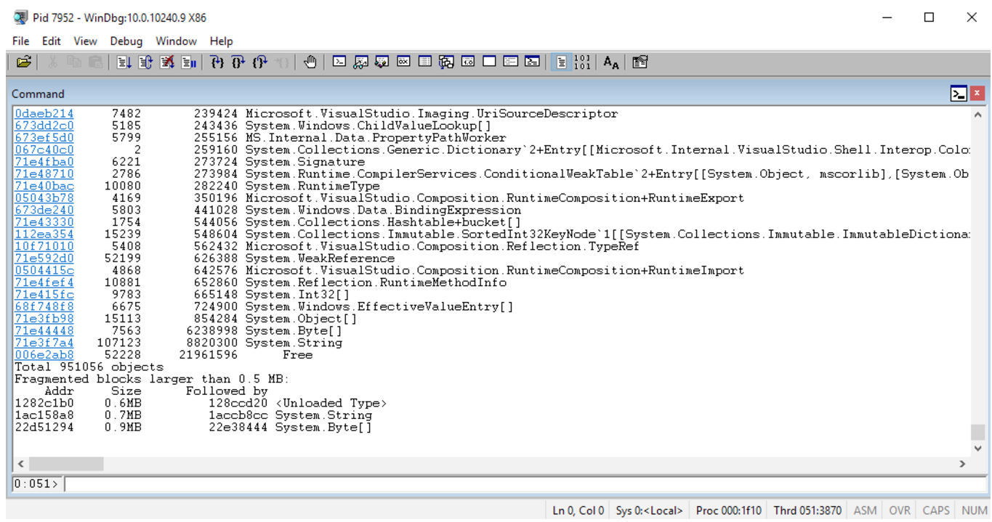This screenshot has height=522, width=992.
Task: Click the 22d51294 fragmented block row
Action: point(193,427)
